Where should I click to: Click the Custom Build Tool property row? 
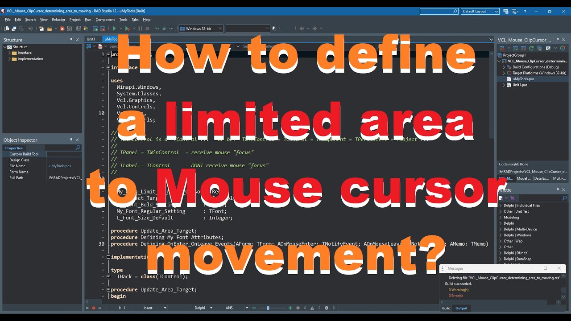[x=42, y=154]
